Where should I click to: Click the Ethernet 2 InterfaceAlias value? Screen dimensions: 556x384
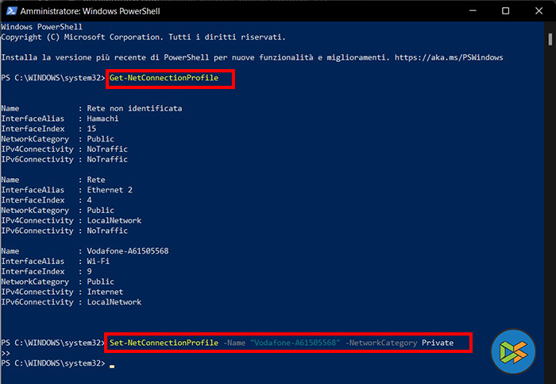[110, 190]
